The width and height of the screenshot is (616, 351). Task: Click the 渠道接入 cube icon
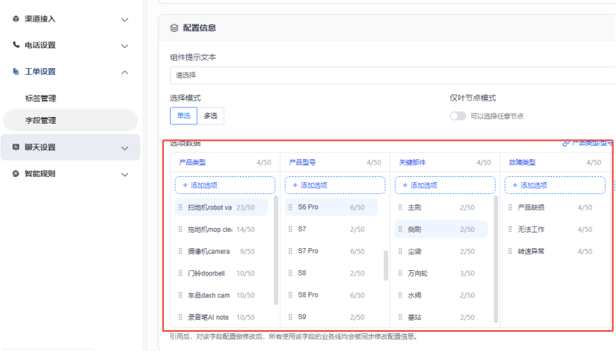click(16, 19)
